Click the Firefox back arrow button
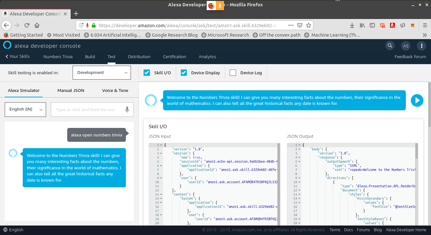The width and height of the screenshot is (431, 235). coord(6,25)
